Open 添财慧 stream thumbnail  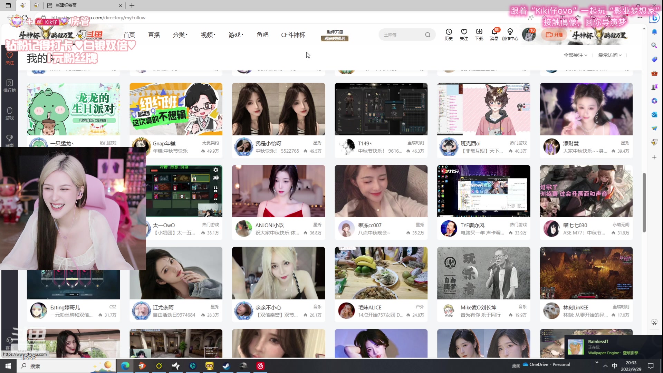click(586, 109)
